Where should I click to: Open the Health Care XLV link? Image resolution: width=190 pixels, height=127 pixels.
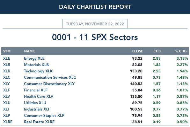(39, 97)
